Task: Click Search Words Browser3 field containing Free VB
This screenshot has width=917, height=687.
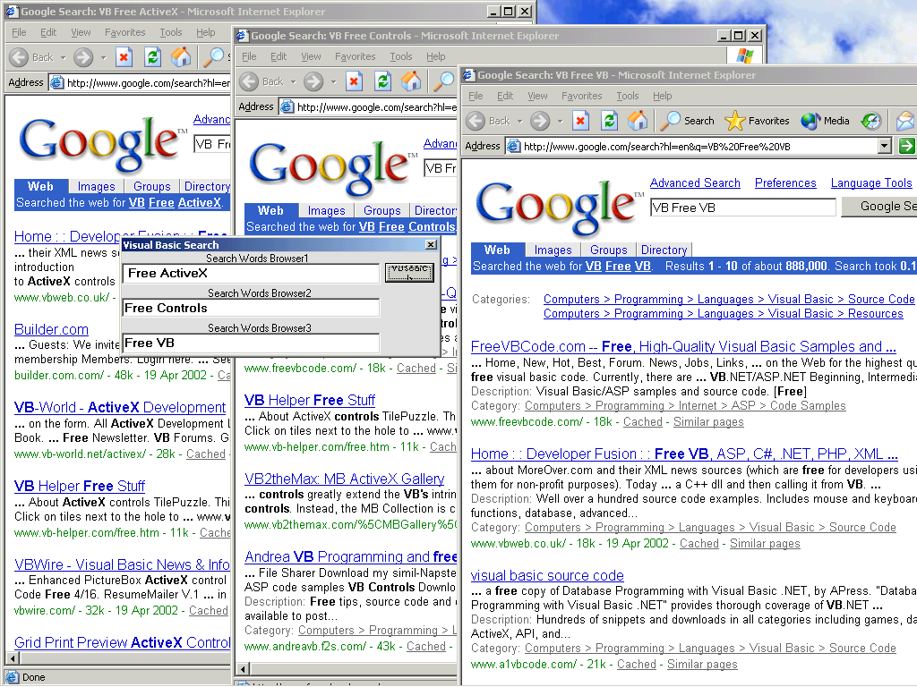Action: click(251, 343)
